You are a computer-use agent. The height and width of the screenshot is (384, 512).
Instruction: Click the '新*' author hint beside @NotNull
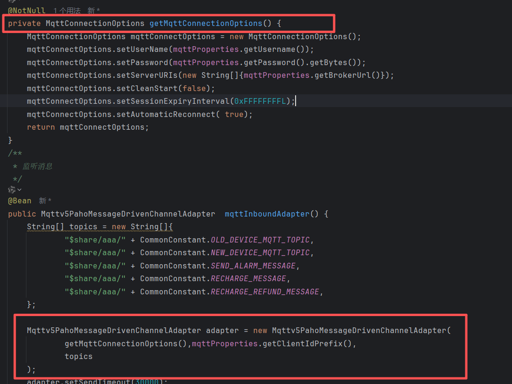pos(93,10)
